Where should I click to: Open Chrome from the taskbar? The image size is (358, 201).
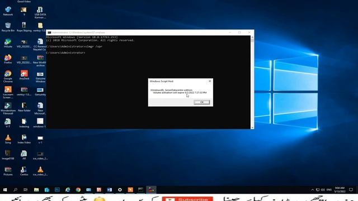tap(78, 190)
